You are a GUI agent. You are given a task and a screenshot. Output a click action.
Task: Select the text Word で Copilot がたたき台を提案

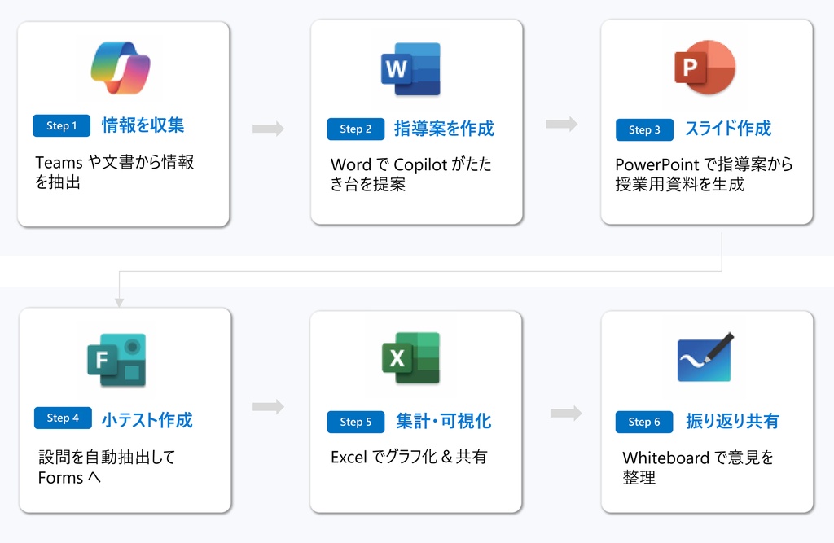pos(410,174)
